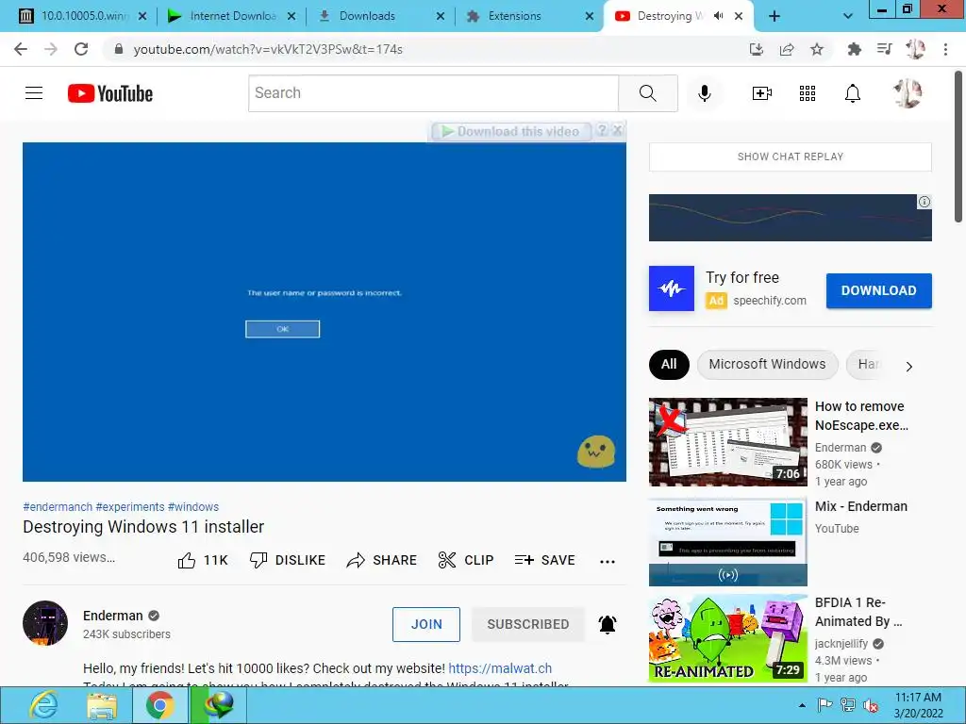Close the IDM download panel
The height and width of the screenshot is (724, 966).
click(x=617, y=130)
